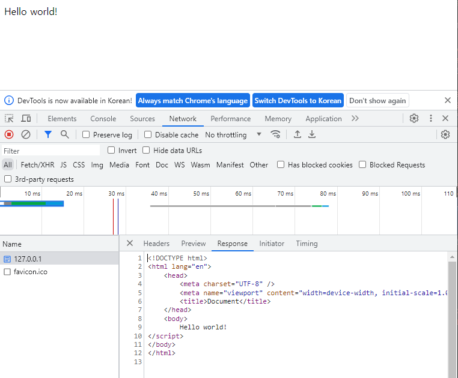The width and height of the screenshot is (458, 378).
Task: Open the Performance tab
Action: pos(231,119)
